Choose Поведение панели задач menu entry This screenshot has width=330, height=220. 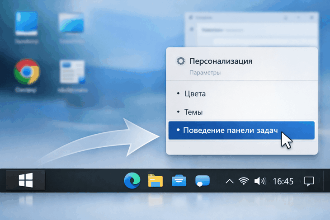click(241, 130)
